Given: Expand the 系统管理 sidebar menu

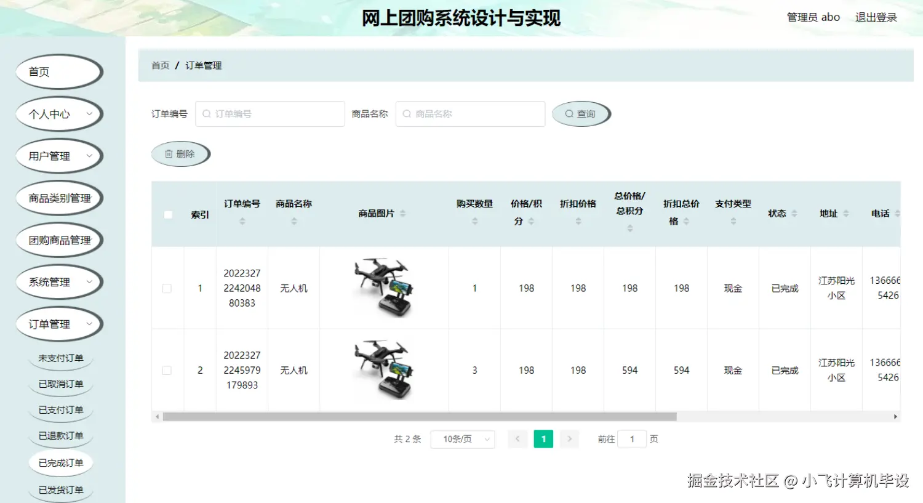Looking at the screenshot, I should (59, 282).
